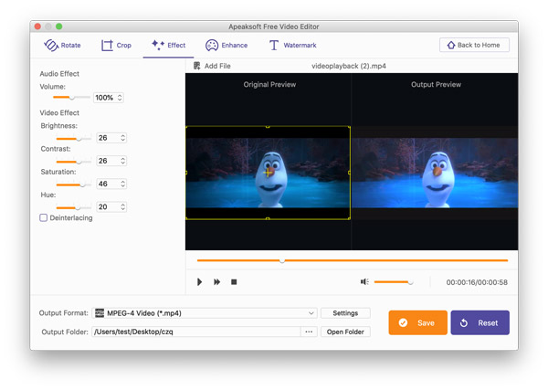Click the 00:00:16/00:00:58 time display
Viewport: 548px width, 390px height.
coord(477,282)
